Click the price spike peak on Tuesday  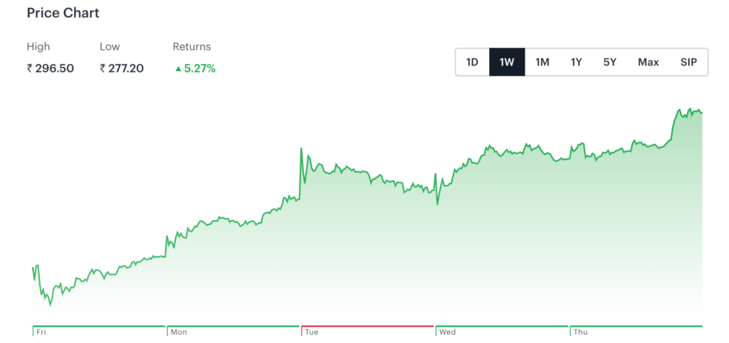pos(301,148)
